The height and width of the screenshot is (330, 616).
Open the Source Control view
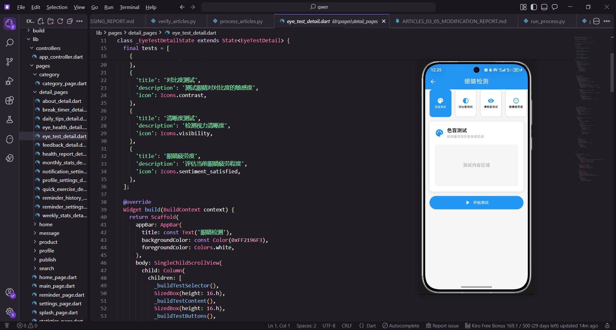[x=10, y=62]
